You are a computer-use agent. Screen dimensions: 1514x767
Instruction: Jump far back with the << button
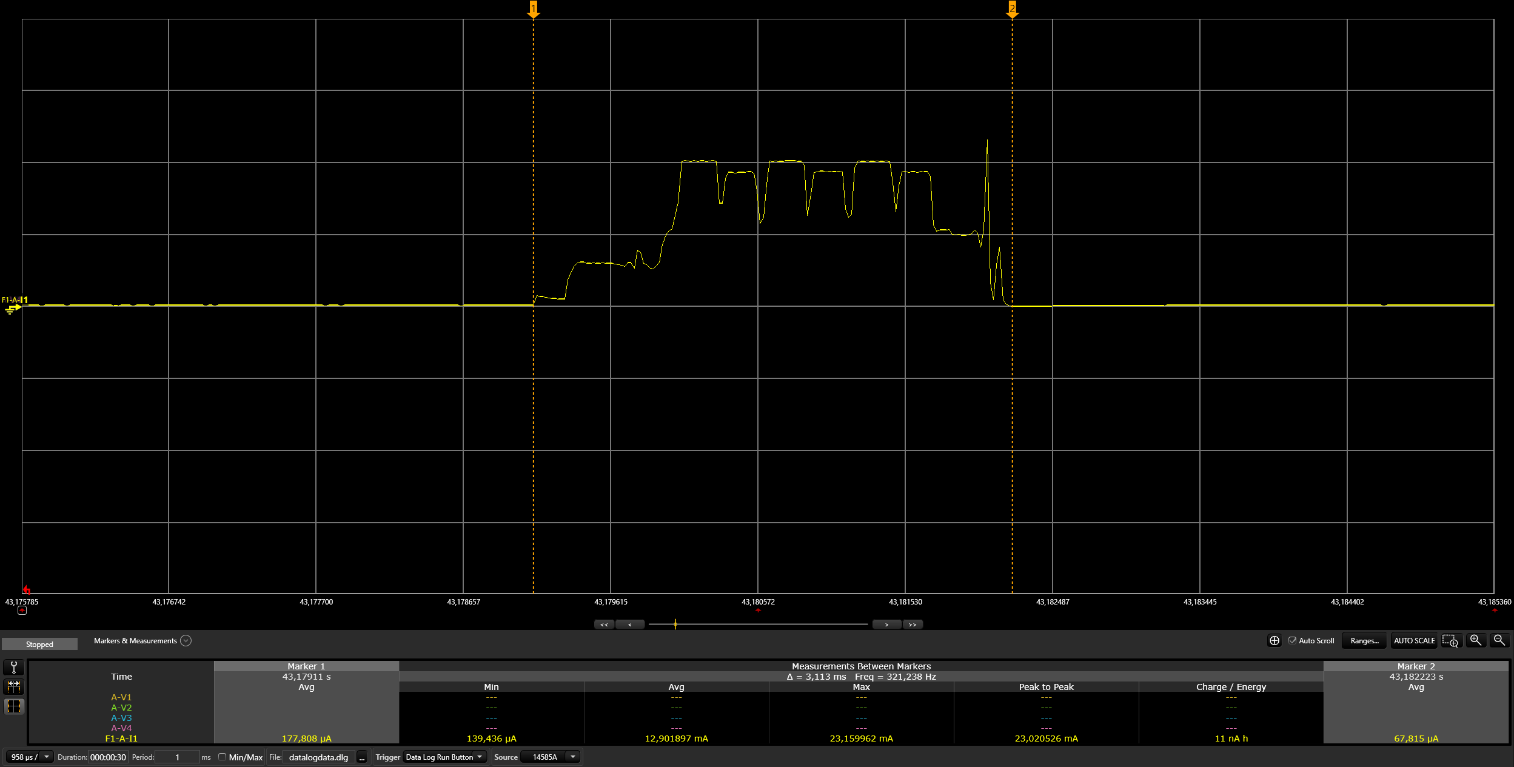[604, 625]
